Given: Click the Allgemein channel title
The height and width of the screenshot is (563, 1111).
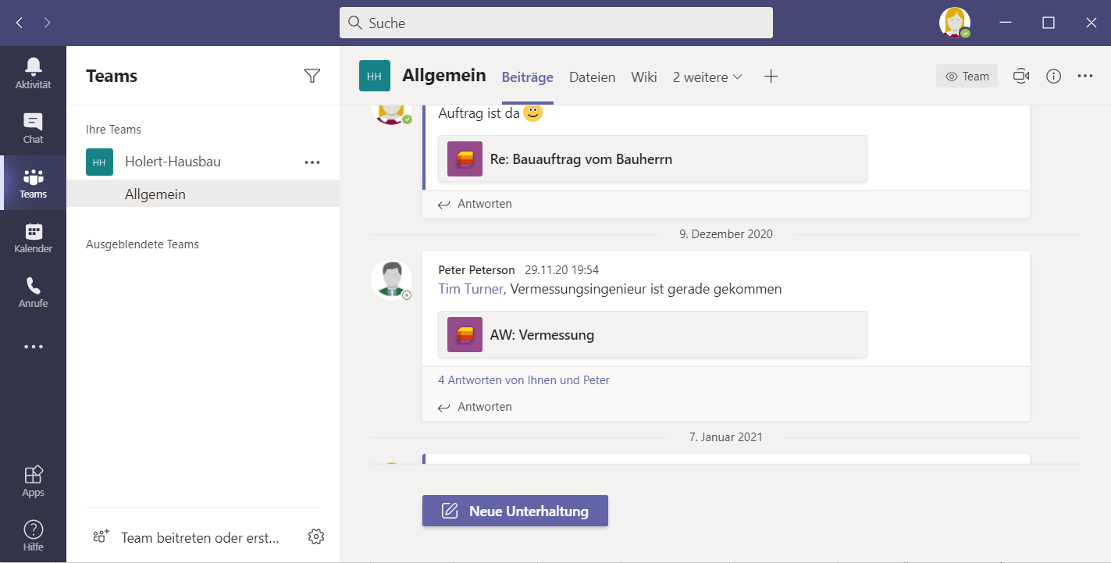Looking at the screenshot, I should point(444,76).
